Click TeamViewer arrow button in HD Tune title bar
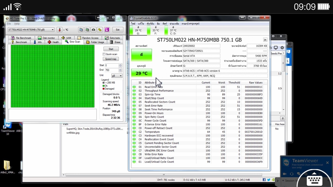The height and width of the screenshot is (187, 333). tap(99, 18)
